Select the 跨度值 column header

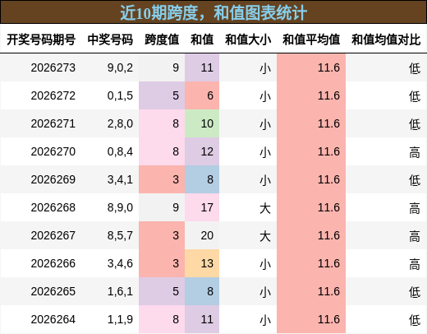(x=162, y=39)
